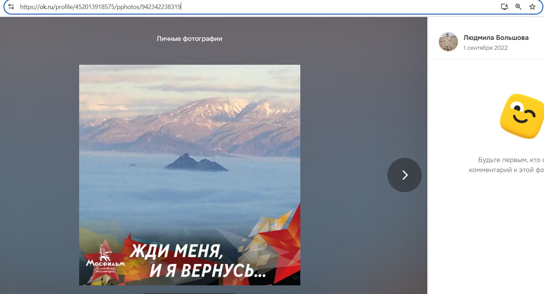
Task: Open the Личные фотографии album heading
Action: (189, 39)
